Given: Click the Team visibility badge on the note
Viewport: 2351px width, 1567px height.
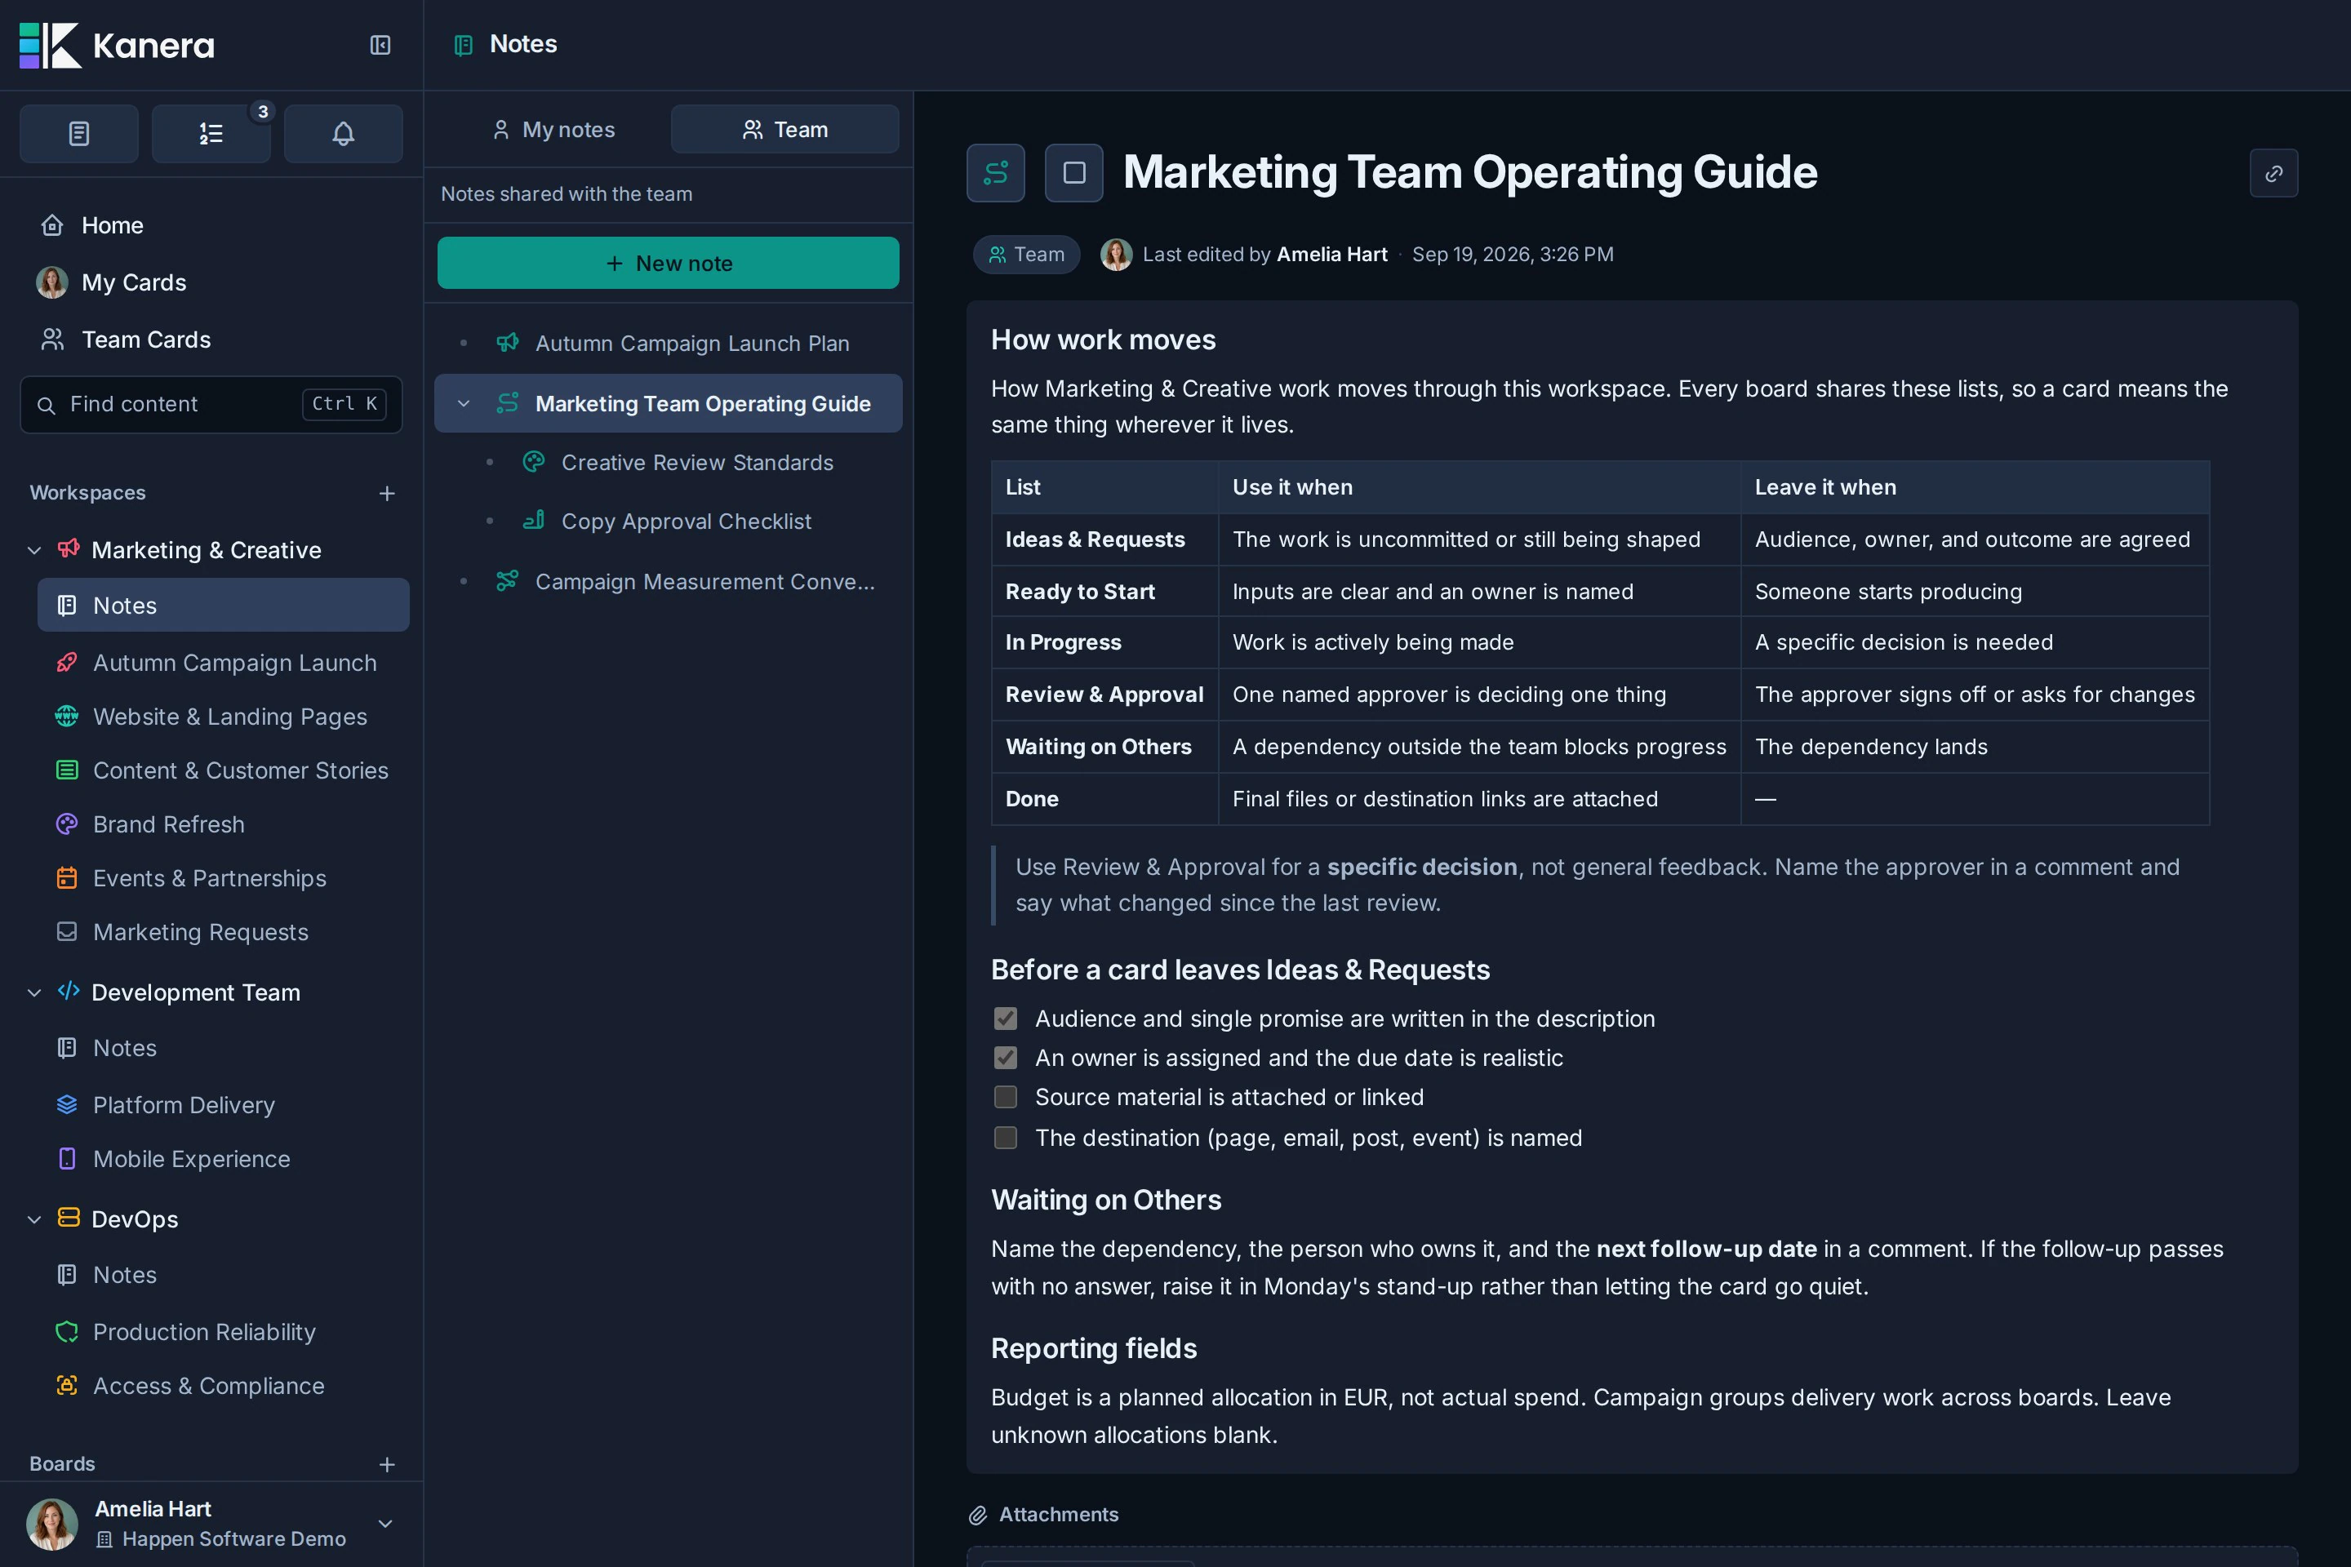Looking at the screenshot, I should coord(1025,255).
